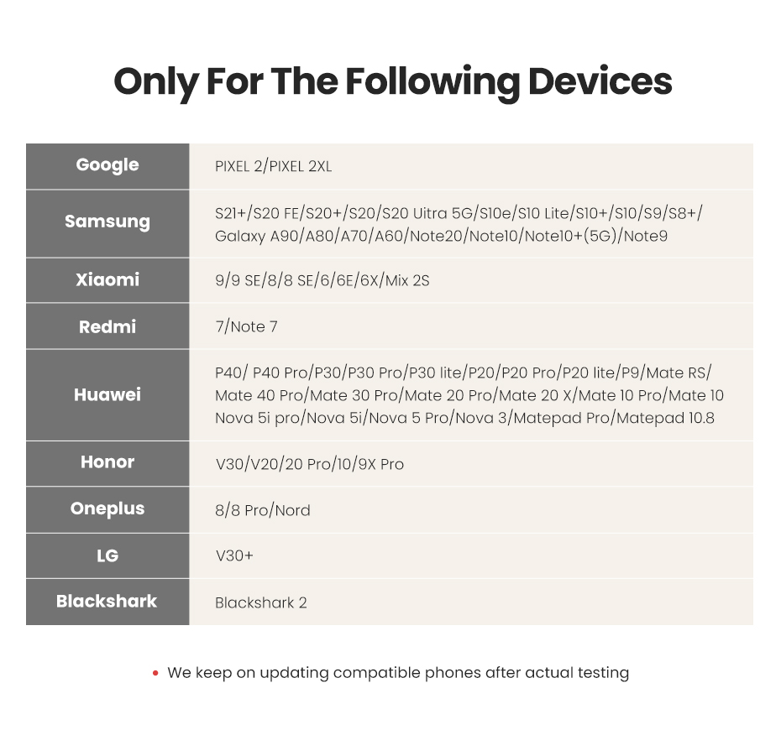This screenshot has width=781, height=730.
Task: Click the PIXEL 2/PIXEL 2XL device text
Action: (273, 167)
